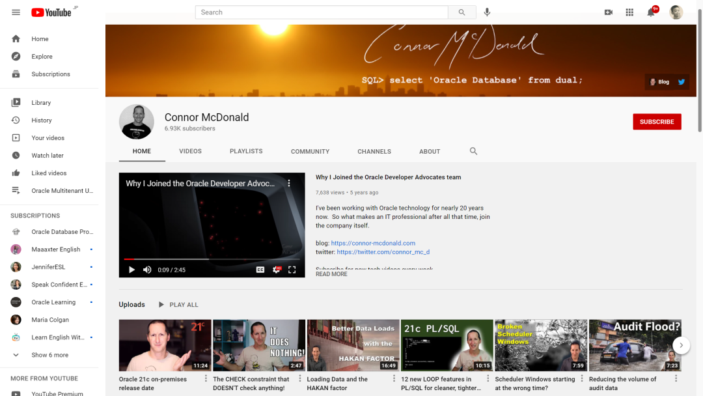The image size is (703, 396).
Task: Open the Blog link on banner
Action: (x=660, y=81)
